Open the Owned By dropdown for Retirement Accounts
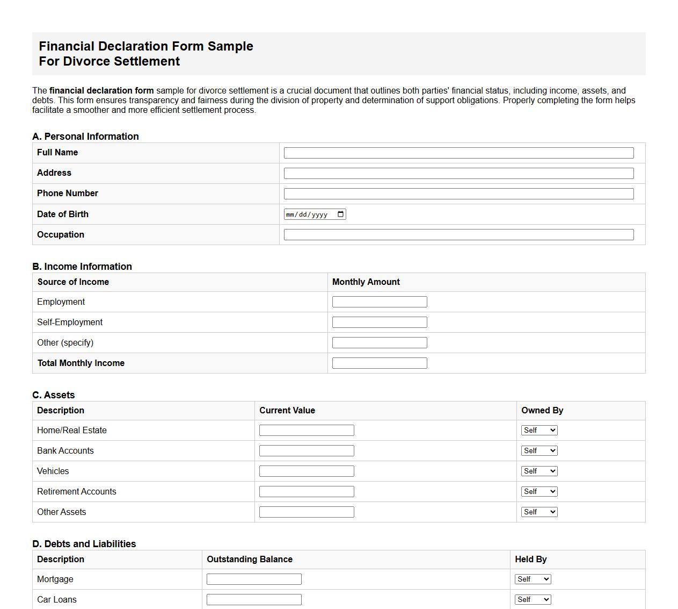Image resolution: width=678 pixels, height=609 pixels. [x=538, y=491]
